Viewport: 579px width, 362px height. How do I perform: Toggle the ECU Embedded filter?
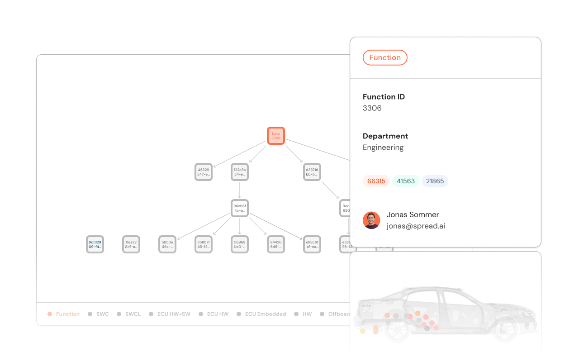click(x=261, y=314)
